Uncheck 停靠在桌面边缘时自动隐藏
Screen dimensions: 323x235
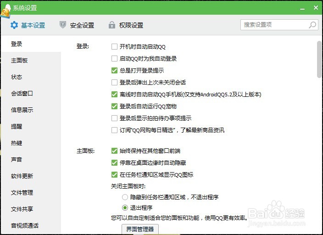114,163
